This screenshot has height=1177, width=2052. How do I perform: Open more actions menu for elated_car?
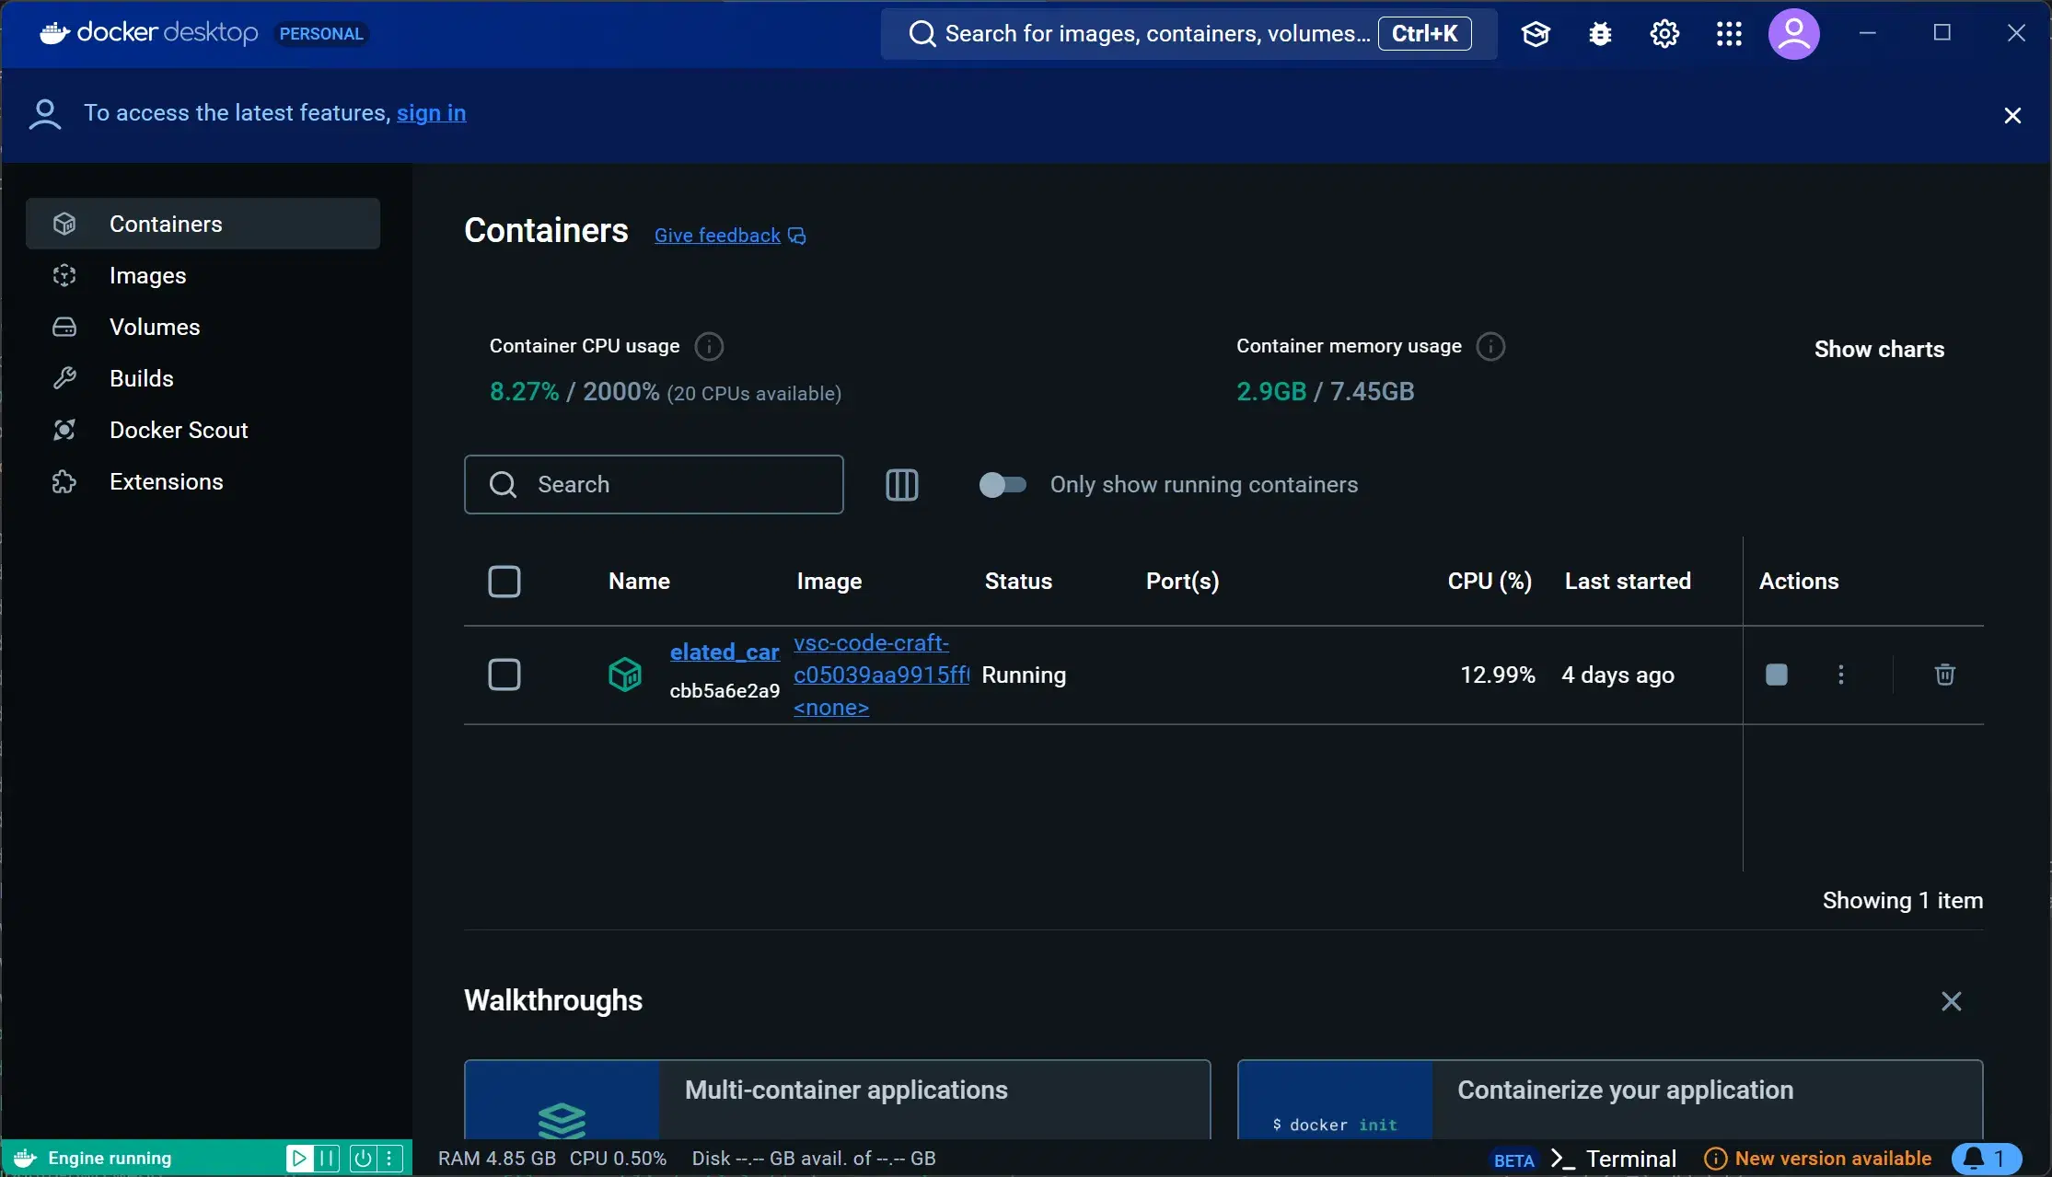pyautogui.click(x=1840, y=675)
